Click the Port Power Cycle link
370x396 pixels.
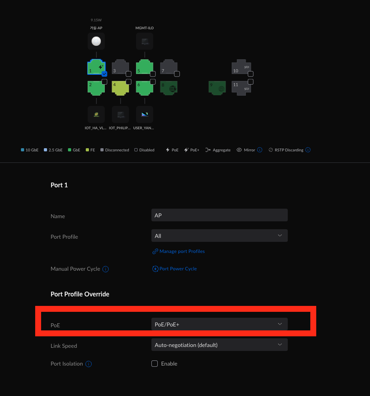click(x=178, y=269)
